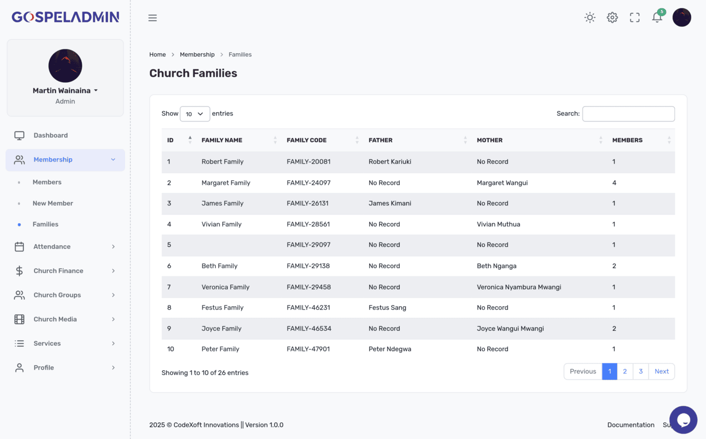Sort table by Family Name column
Viewport: 706px width, 439px height.
click(222, 140)
